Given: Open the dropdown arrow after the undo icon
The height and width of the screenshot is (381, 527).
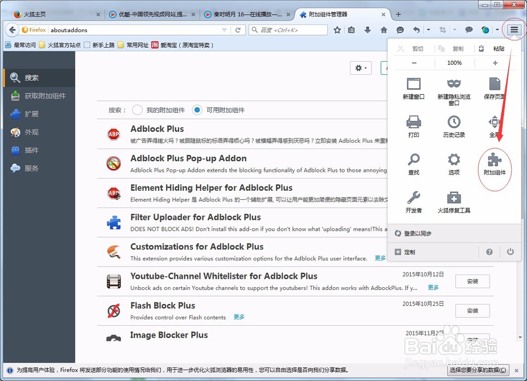Looking at the screenshot, I should click(x=428, y=30).
